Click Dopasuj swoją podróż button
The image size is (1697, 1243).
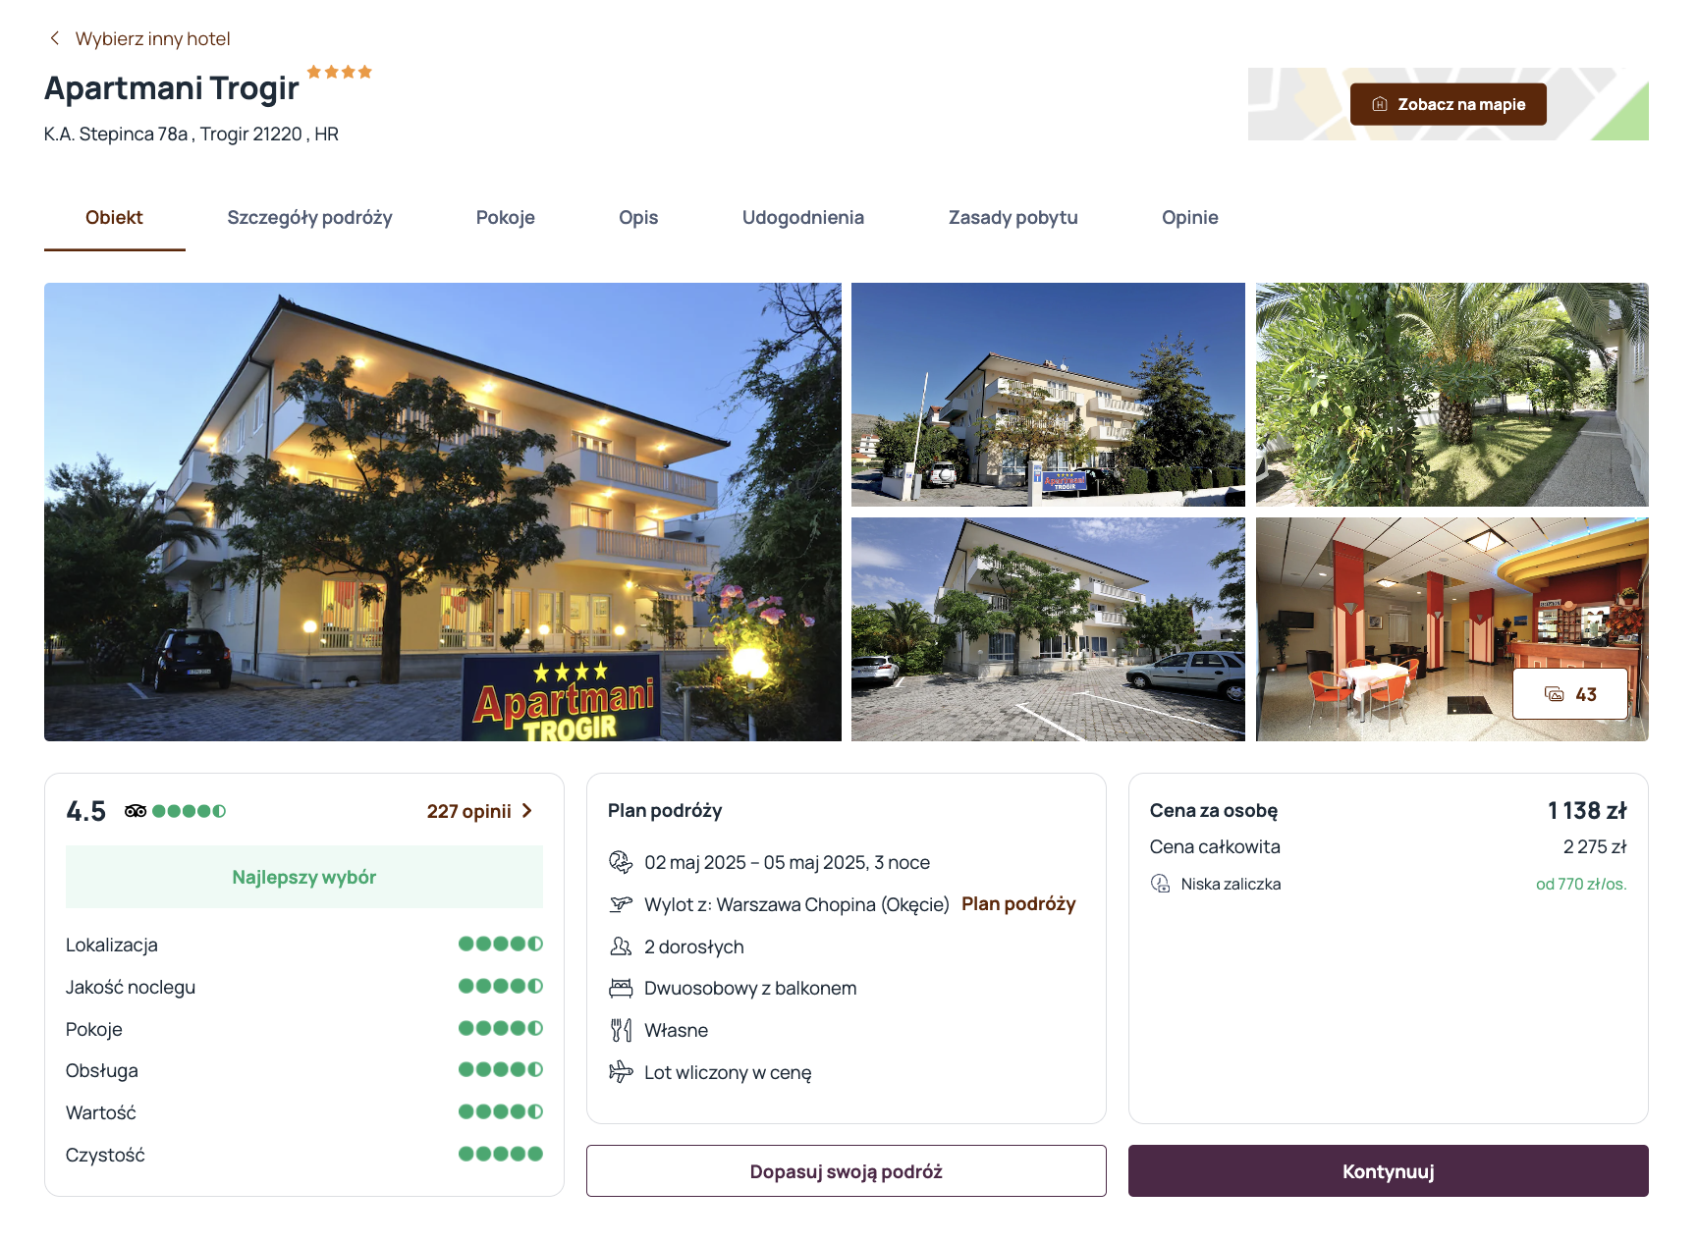pyautogui.click(x=847, y=1171)
